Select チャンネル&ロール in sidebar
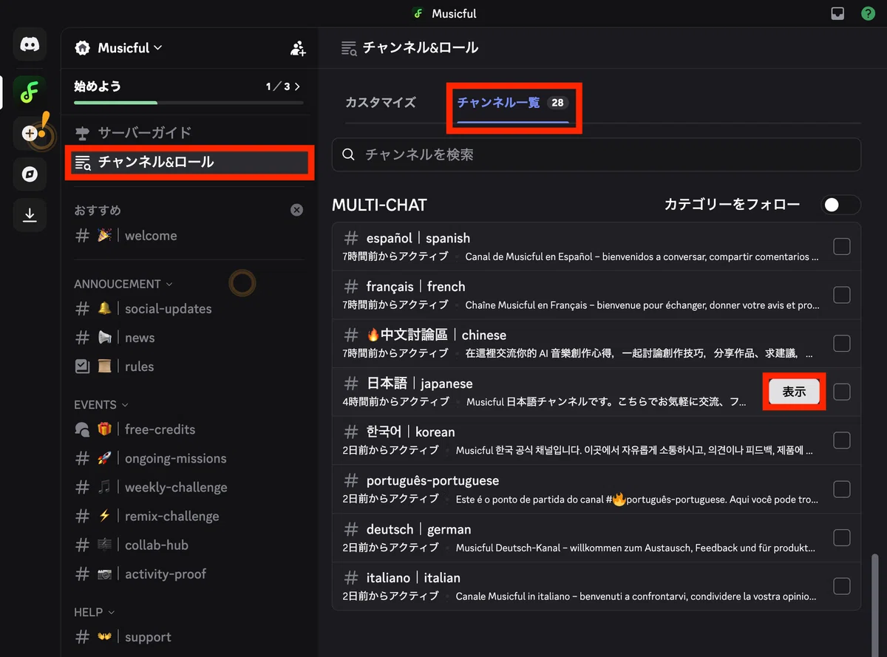This screenshot has height=657, width=887. click(x=189, y=162)
